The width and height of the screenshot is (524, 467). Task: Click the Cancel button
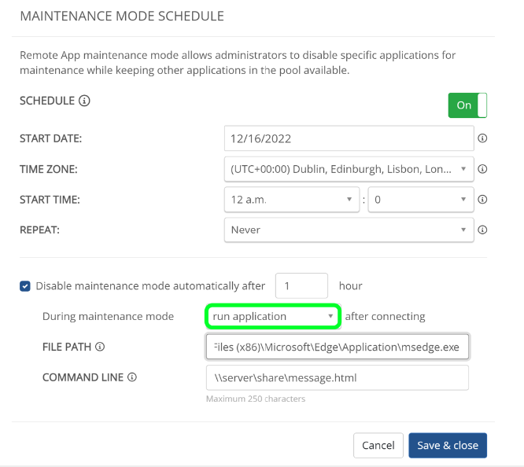378,446
